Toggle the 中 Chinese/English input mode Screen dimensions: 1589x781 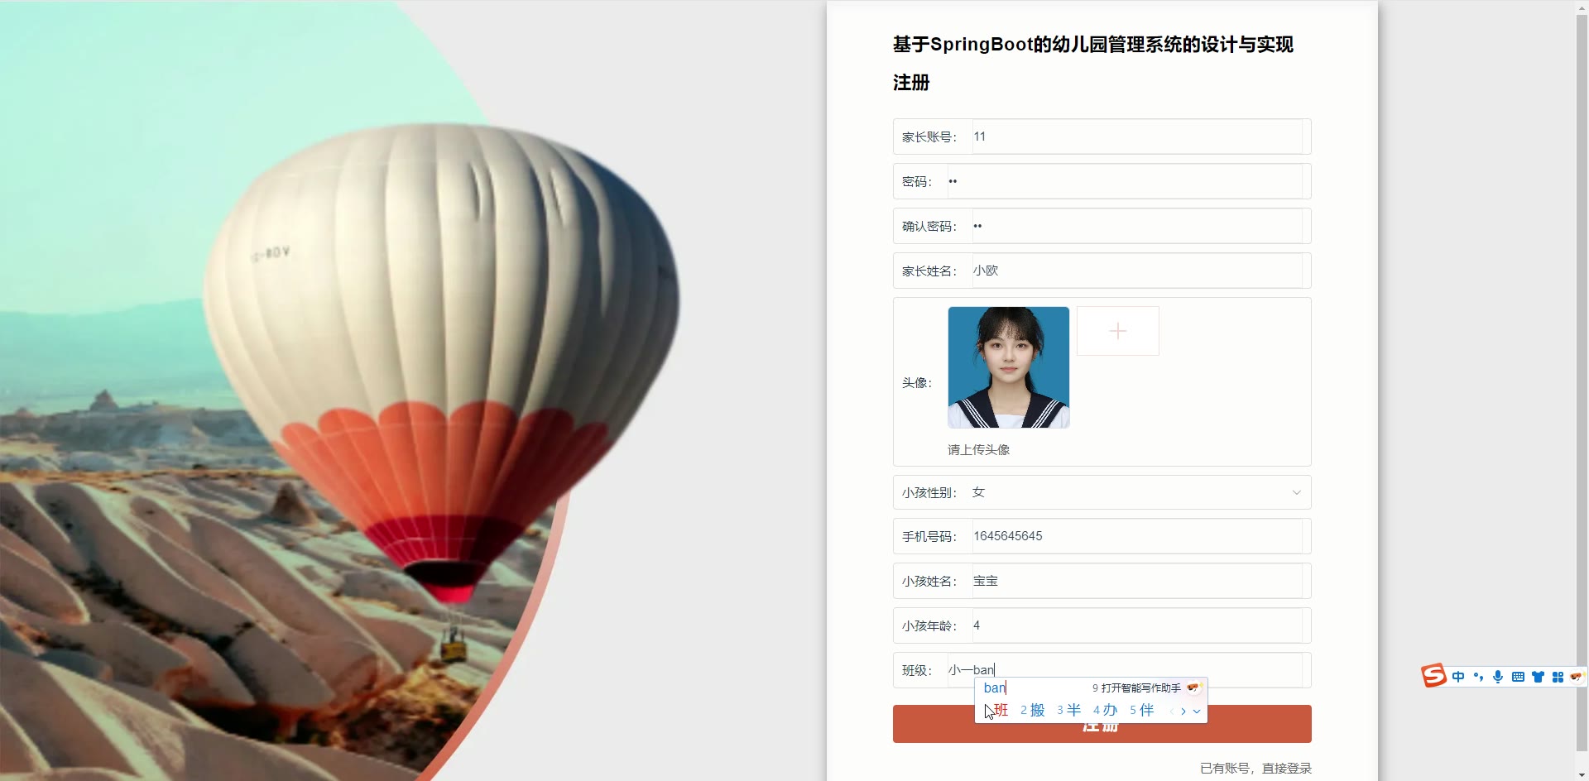pos(1458,677)
